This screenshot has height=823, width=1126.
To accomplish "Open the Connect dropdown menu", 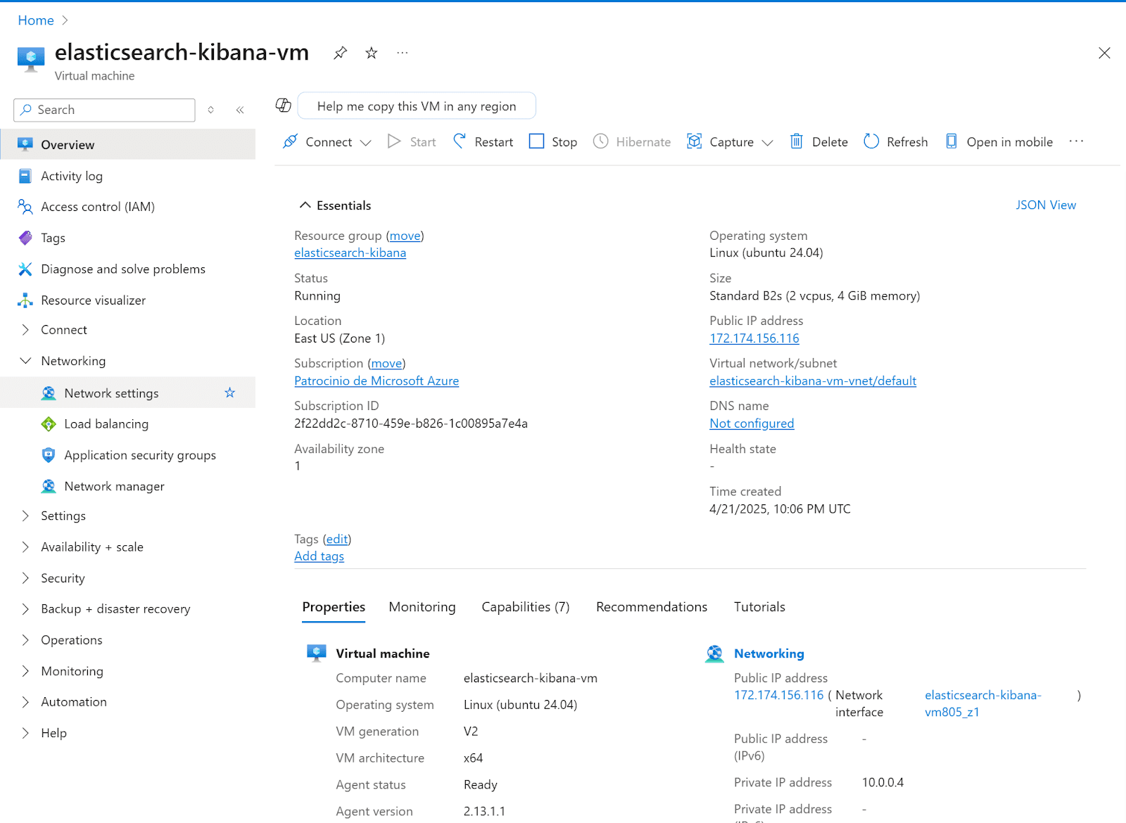I will pos(367,141).
